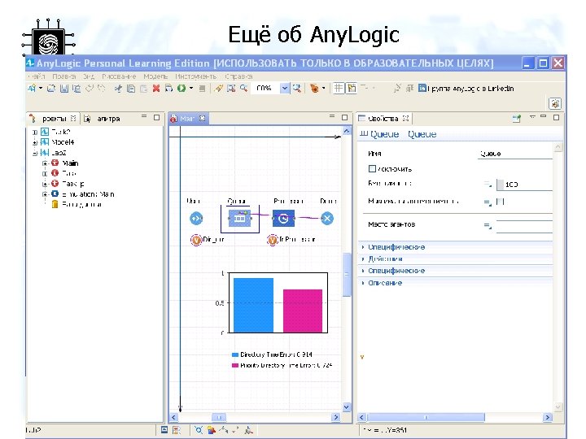The height and width of the screenshot is (439, 586).
Task: Expand the Model4 tree node
Action: [x=35, y=142]
